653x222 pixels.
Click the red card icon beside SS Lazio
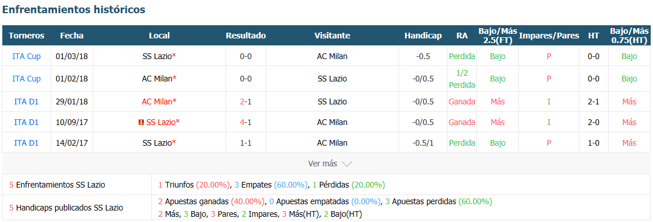(x=141, y=122)
